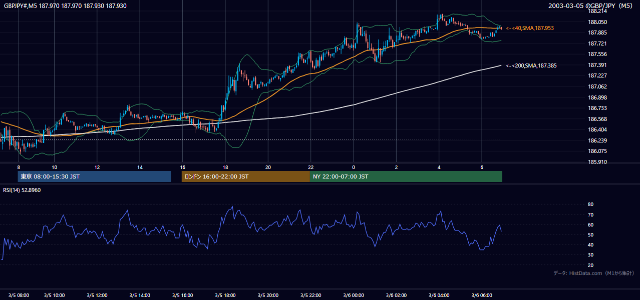Click RSI scale value 70
Viewport: 640px width, 300px height.
pyautogui.click(x=591, y=214)
